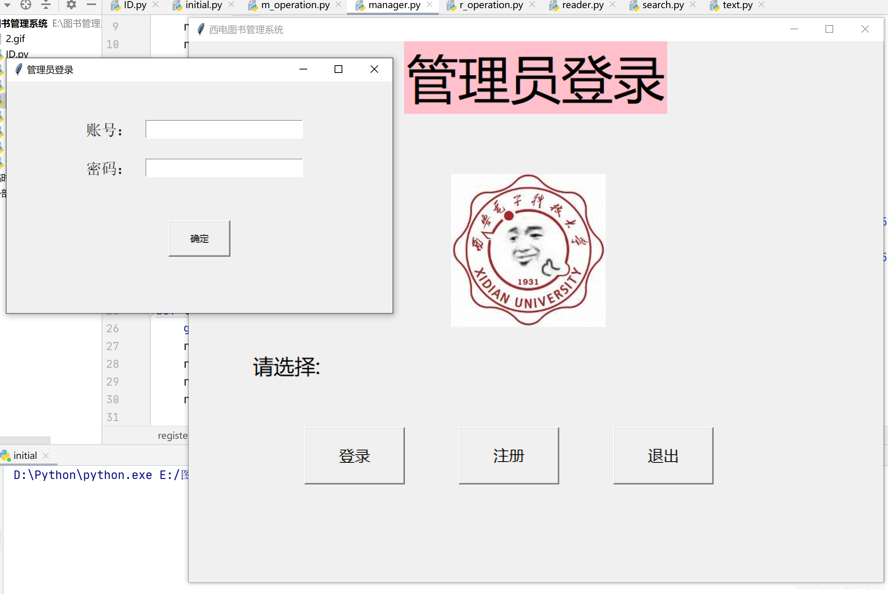Hide the project panel with minus icon
The image size is (888, 594).
(x=91, y=5)
